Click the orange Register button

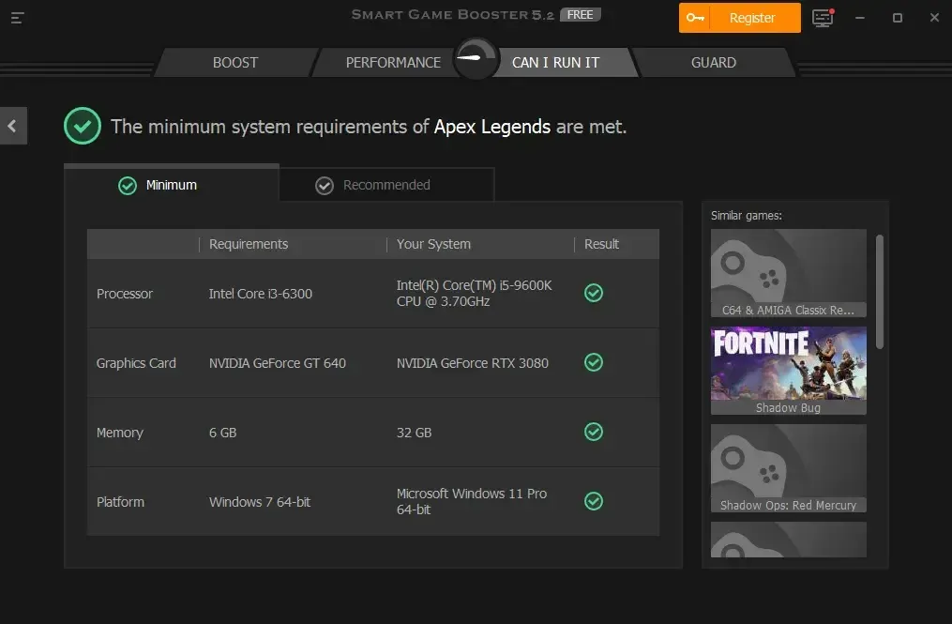pyautogui.click(x=750, y=17)
